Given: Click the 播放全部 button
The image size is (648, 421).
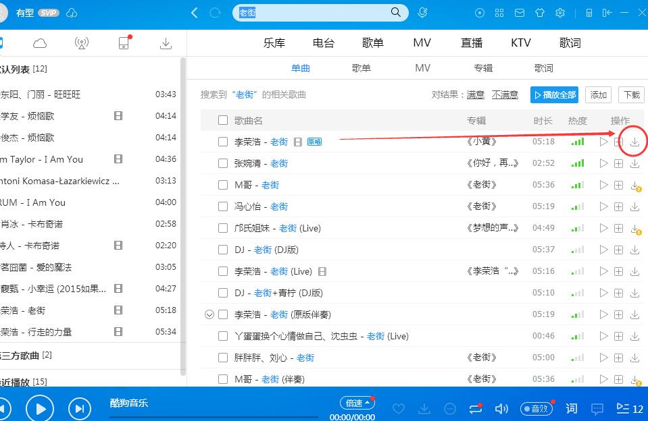Looking at the screenshot, I should pos(554,95).
